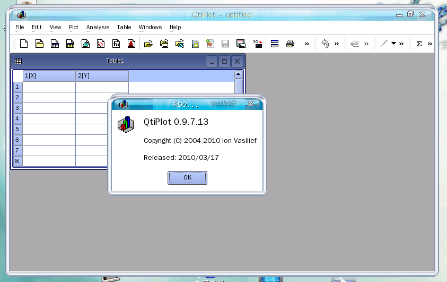The height and width of the screenshot is (282, 447).
Task: Select row 8 header in Table1
Action: [17, 161]
